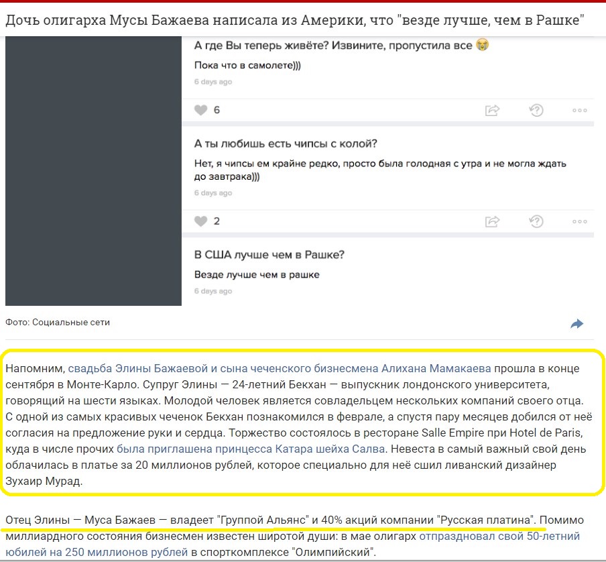The width and height of the screenshot is (606, 562).
Task: Click '6 days ago' under 'Везде лучше' answer
Action: (x=213, y=291)
